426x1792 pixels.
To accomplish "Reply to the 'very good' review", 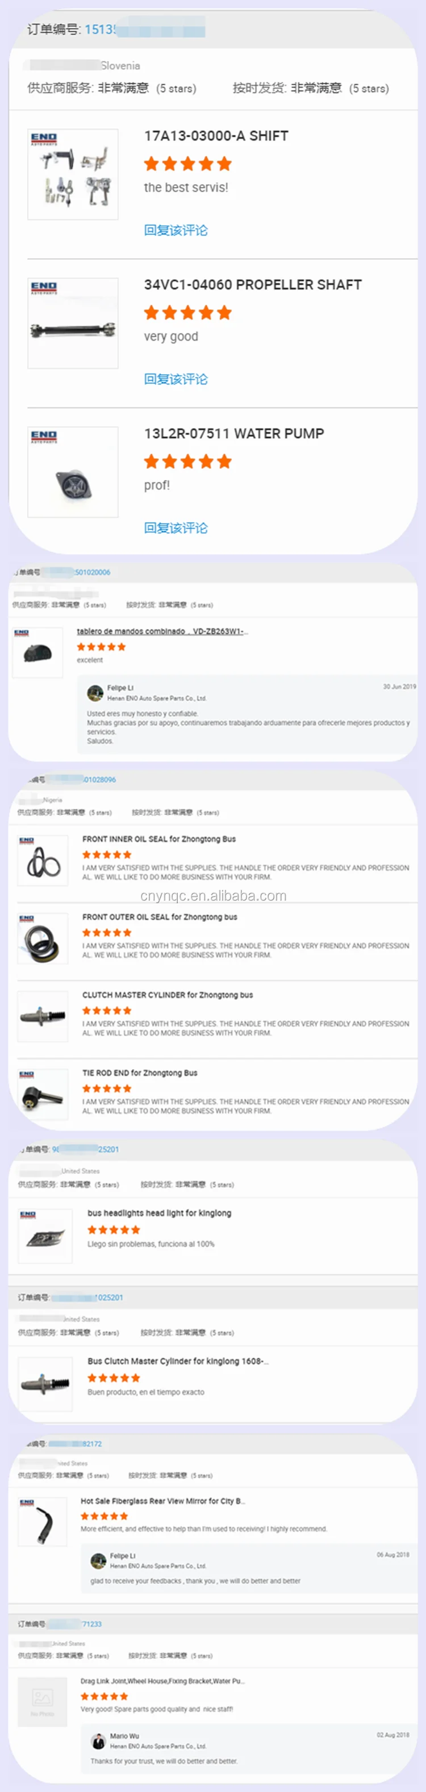I will [x=176, y=379].
